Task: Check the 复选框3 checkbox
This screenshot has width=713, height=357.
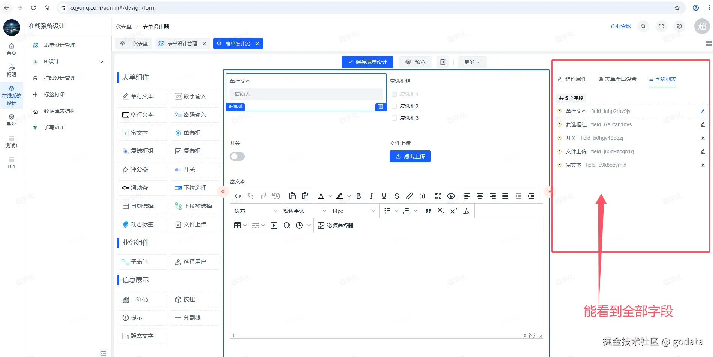Action: 394,118
